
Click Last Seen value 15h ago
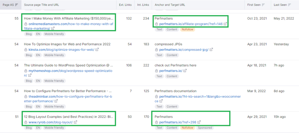280,117
